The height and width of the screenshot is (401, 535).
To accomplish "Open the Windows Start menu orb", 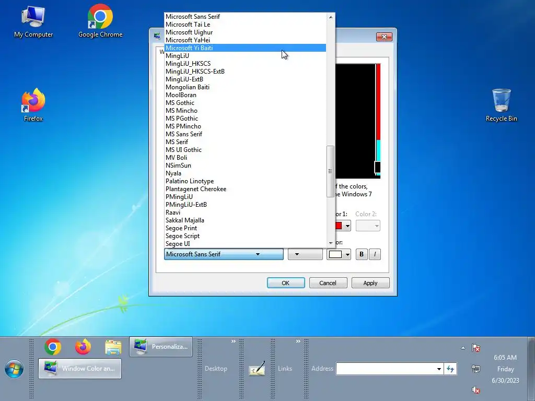I will pyautogui.click(x=14, y=369).
